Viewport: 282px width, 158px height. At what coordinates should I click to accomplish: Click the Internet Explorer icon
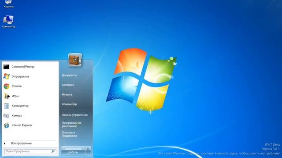(x=7, y=125)
